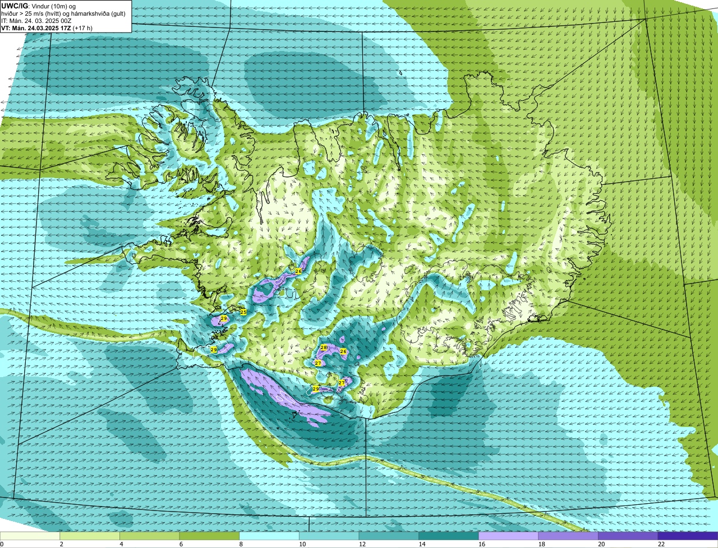Pick the 2–4 m/s light green color swatch
The image size is (718, 548).
click(90, 536)
